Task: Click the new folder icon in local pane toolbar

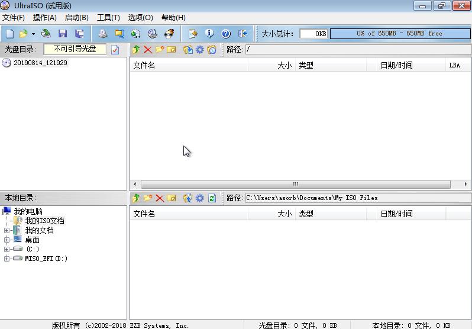Action: pyautogui.click(x=148, y=198)
